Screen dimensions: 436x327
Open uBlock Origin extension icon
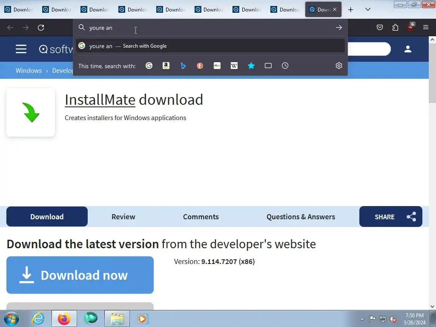[x=411, y=27]
